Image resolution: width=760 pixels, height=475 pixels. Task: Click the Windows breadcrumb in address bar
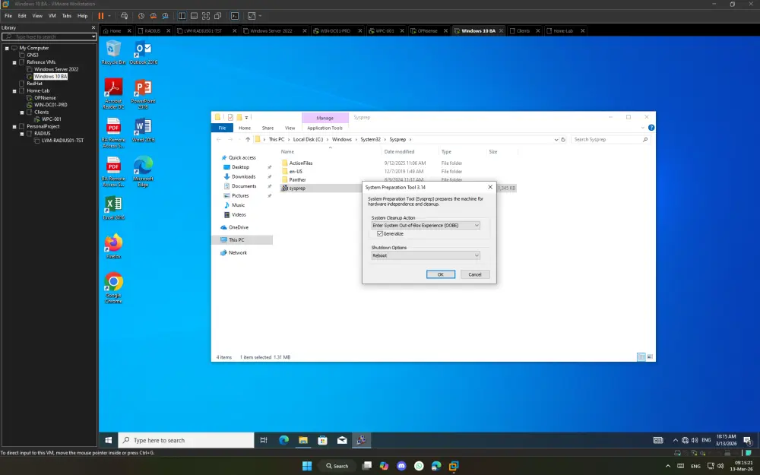[342, 140]
